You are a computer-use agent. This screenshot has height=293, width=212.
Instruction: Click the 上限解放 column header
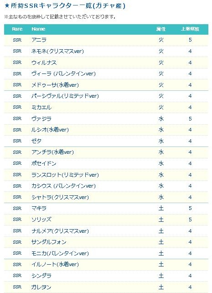coord(190,29)
